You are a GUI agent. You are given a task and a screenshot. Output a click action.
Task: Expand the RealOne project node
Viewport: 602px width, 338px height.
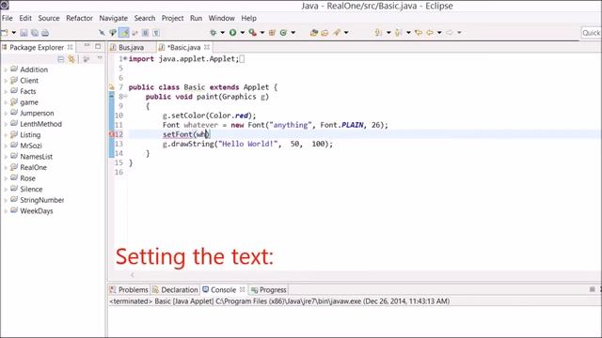tap(6, 168)
